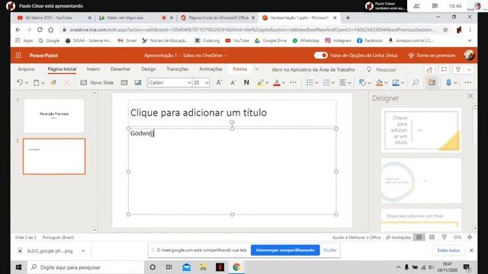Choose the Designer layout with circle
The height and width of the screenshot is (274, 488).
(421, 181)
